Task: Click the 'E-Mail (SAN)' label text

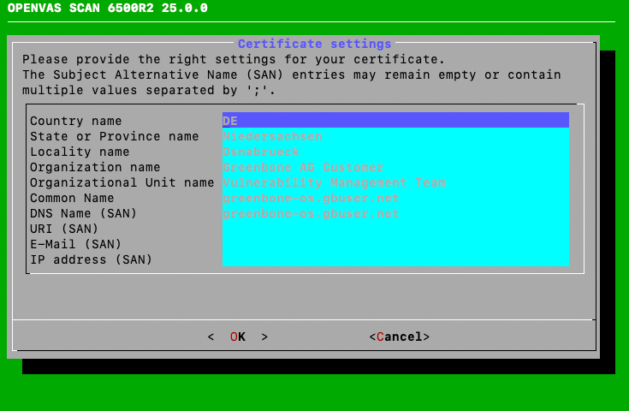Action: point(76,244)
